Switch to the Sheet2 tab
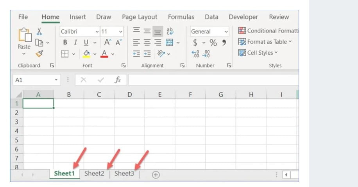 tap(94, 174)
